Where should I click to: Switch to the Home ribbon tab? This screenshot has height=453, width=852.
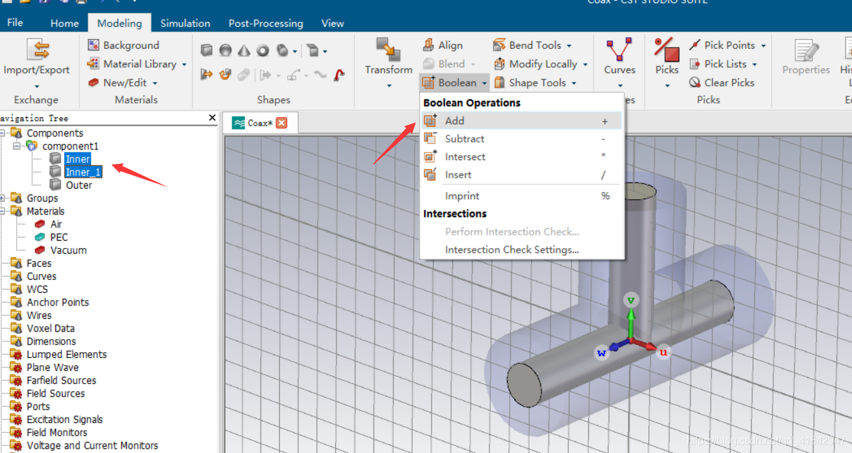tap(64, 23)
